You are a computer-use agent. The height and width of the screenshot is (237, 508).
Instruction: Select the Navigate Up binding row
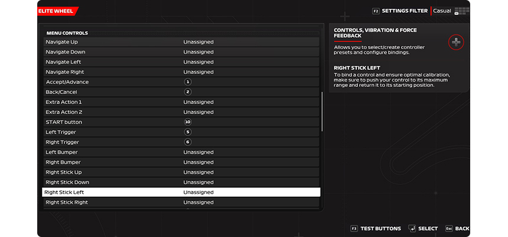(x=181, y=42)
